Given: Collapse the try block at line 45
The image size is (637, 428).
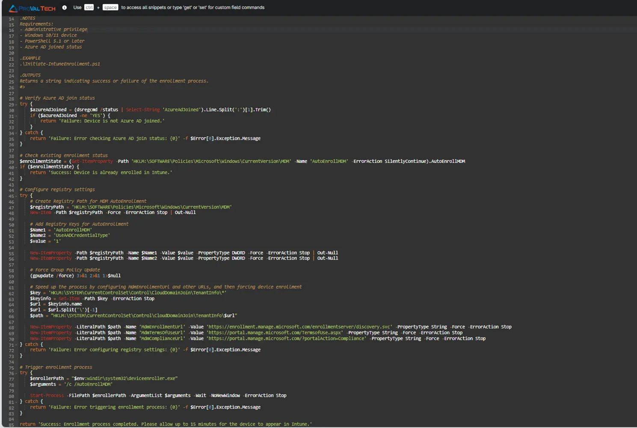Looking at the screenshot, I should click(16, 196).
